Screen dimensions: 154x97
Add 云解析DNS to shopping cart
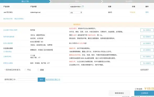tap(147, 57)
